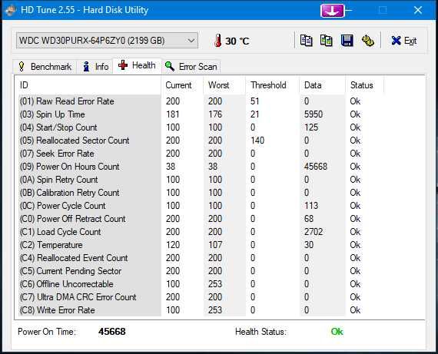Click the green Health Status Ok text
This screenshot has height=354, width=438.
(x=337, y=332)
